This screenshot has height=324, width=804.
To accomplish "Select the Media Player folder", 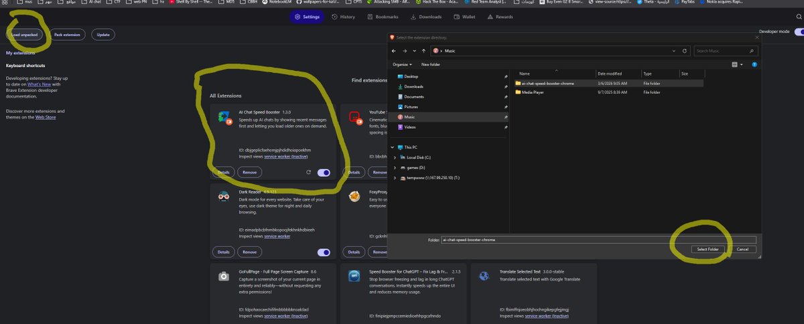I will coord(609,92).
